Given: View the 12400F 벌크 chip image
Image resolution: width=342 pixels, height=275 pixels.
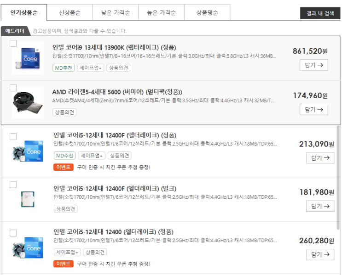Looking at the screenshot, I should 28,199.
